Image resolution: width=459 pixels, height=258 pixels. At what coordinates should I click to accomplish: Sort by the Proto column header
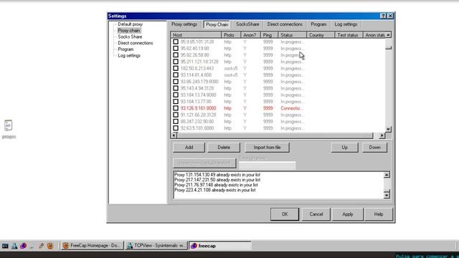pyautogui.click(x=231, y=35)
